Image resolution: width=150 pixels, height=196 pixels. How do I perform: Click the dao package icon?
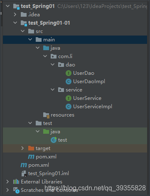tap(61, 65)
